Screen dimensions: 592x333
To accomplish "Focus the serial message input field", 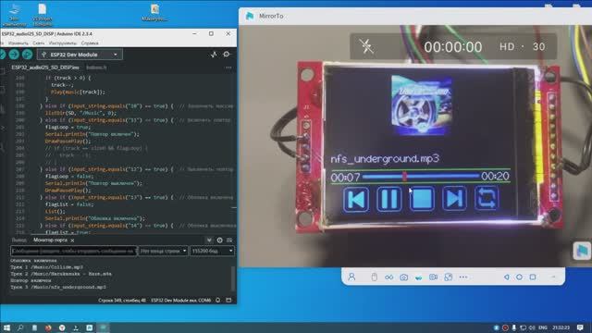I will click(74, 251).
